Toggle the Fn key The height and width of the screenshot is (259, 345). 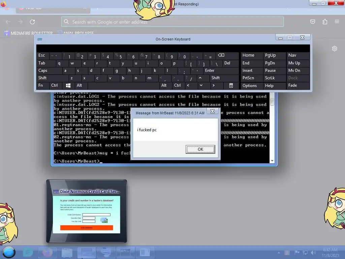click(x=43, y=85)
